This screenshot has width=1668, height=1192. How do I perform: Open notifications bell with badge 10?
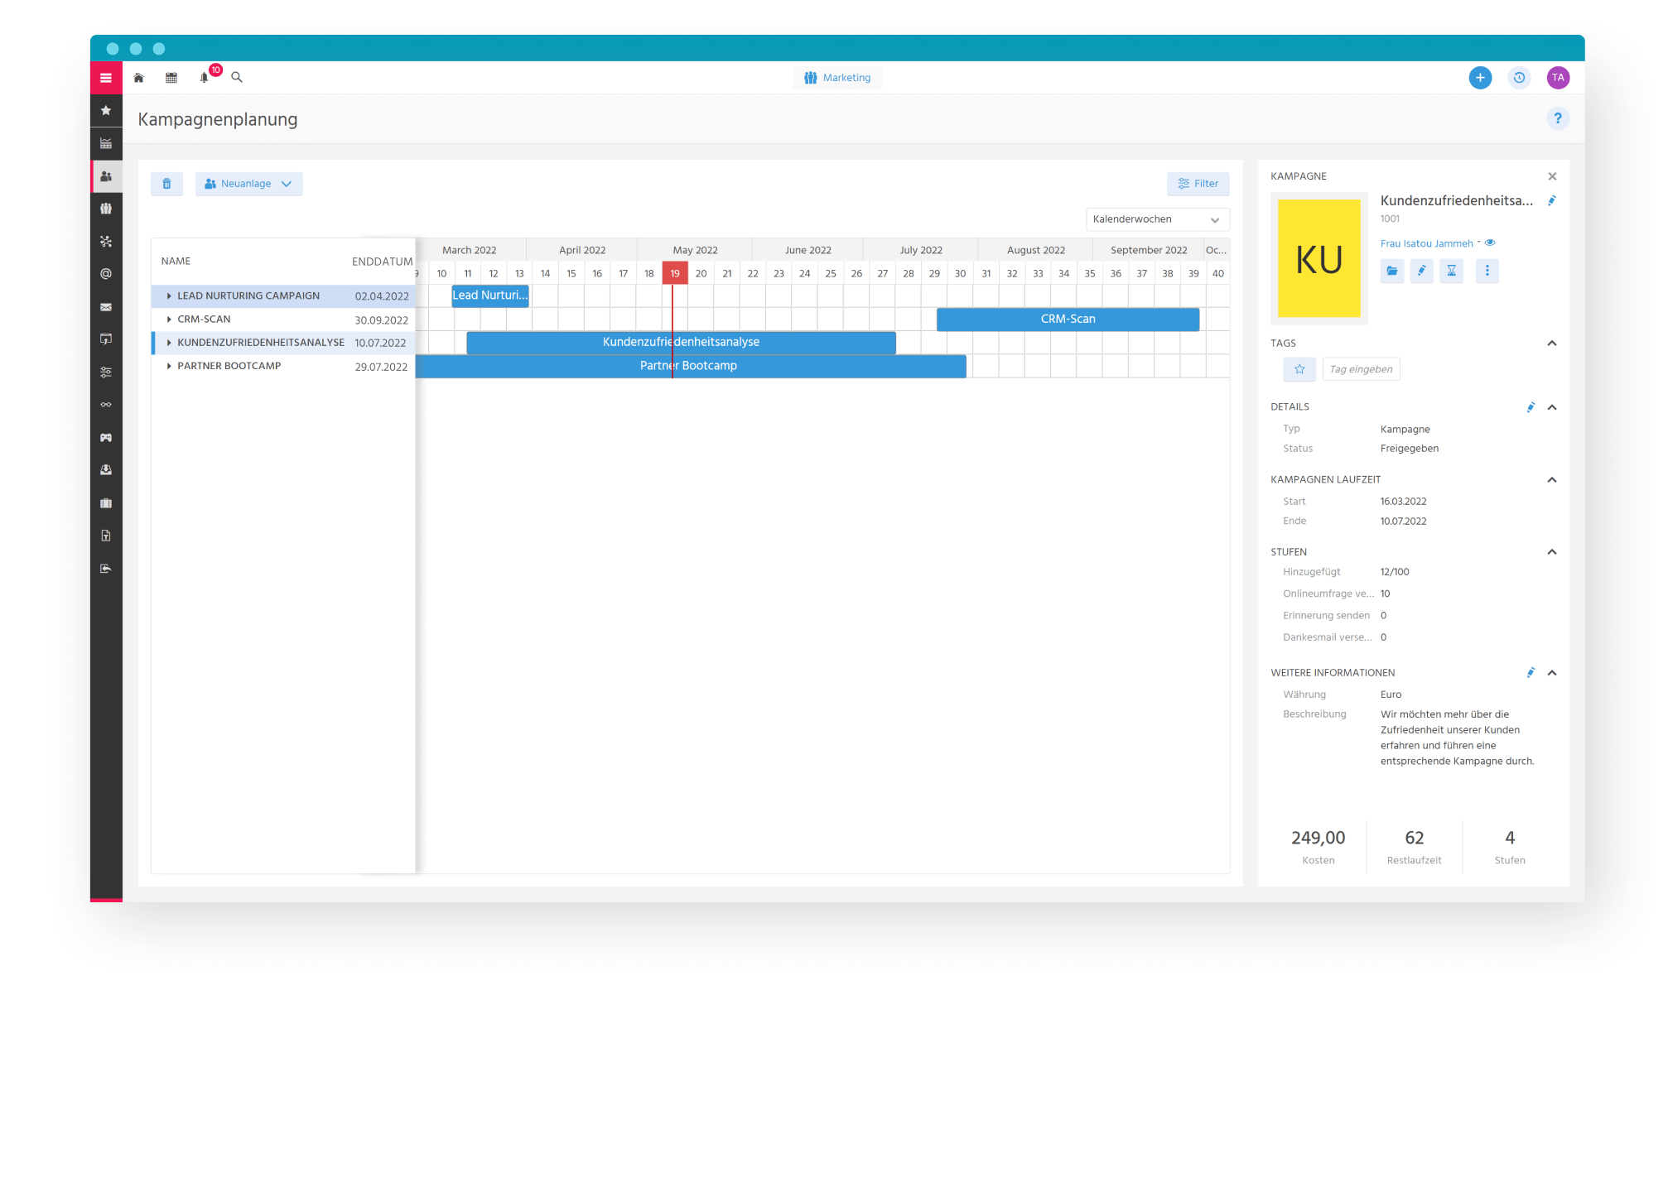pos(205,78)
